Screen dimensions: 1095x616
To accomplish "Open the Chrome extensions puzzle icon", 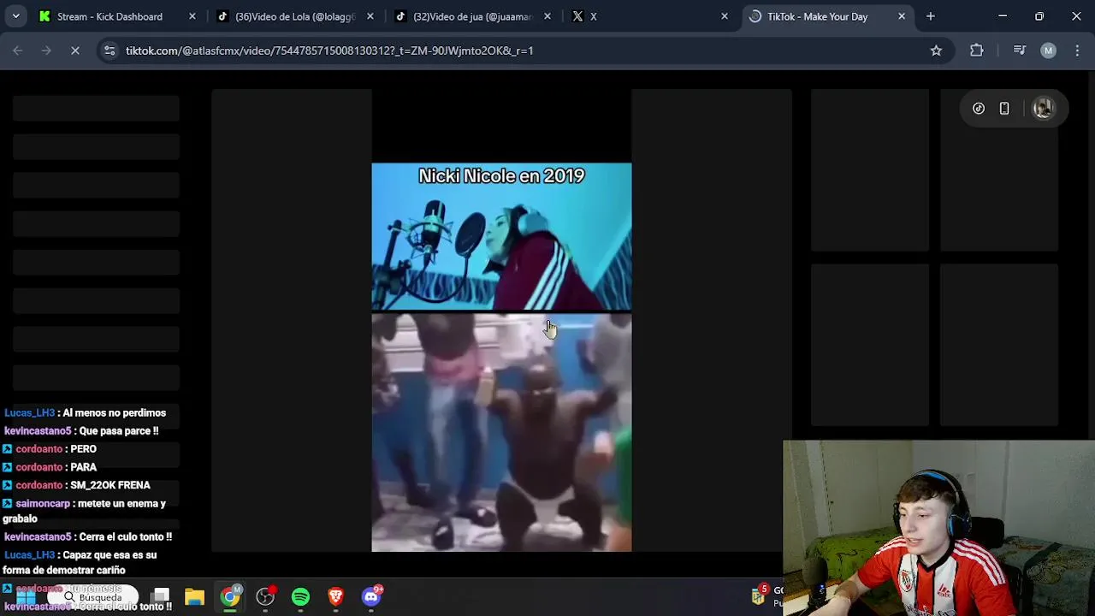I will coord(977,50).
